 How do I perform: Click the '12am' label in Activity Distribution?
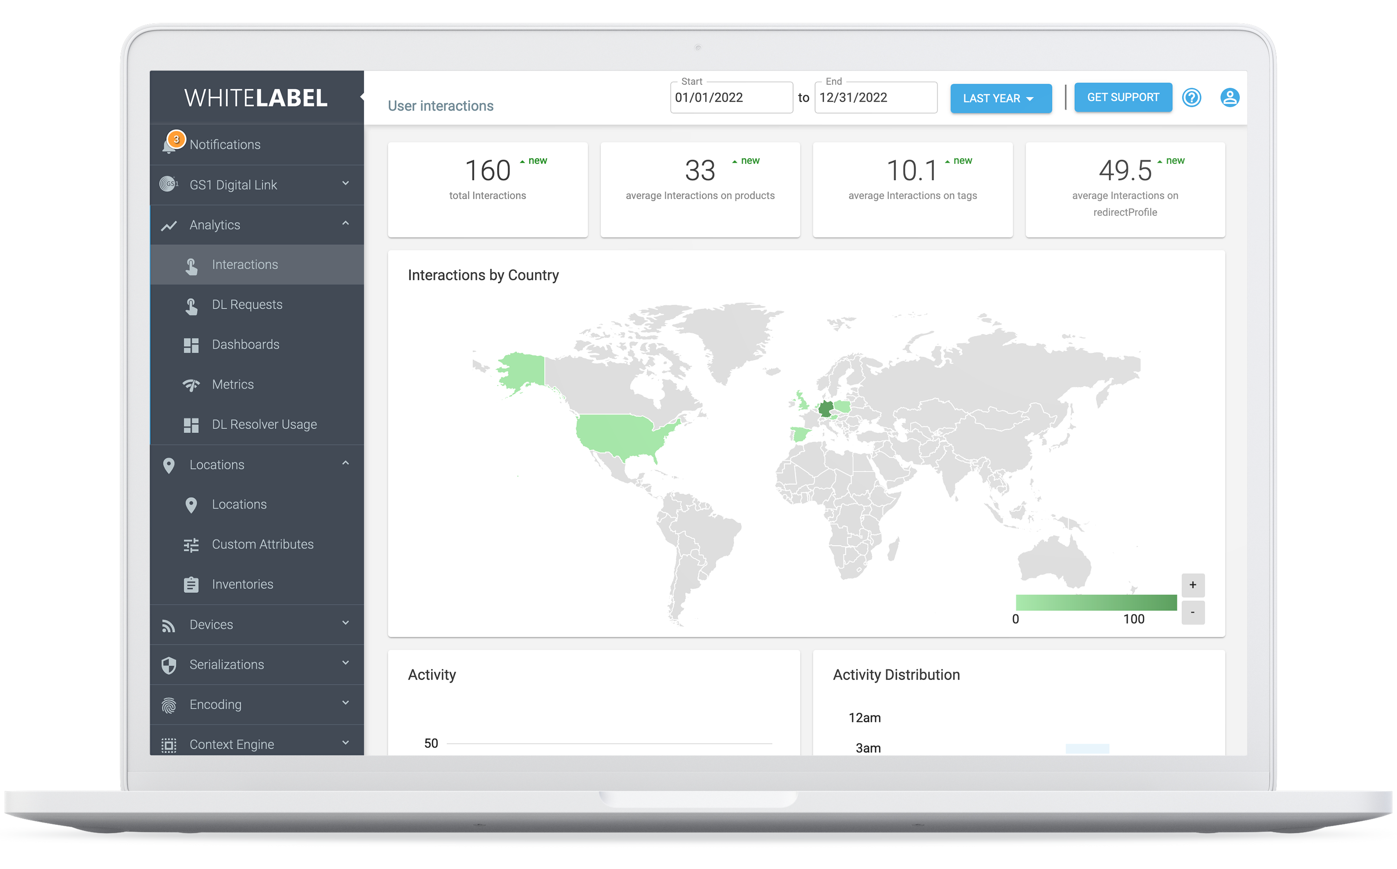tap(864, 718)
